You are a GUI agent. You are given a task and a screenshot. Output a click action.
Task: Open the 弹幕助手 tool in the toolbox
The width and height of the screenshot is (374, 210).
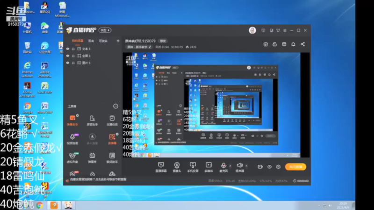[x=72, y=120]
